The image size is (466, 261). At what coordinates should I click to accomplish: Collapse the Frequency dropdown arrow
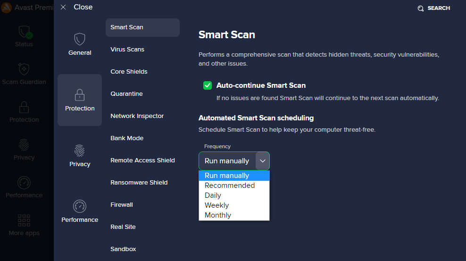click(262, 161)
